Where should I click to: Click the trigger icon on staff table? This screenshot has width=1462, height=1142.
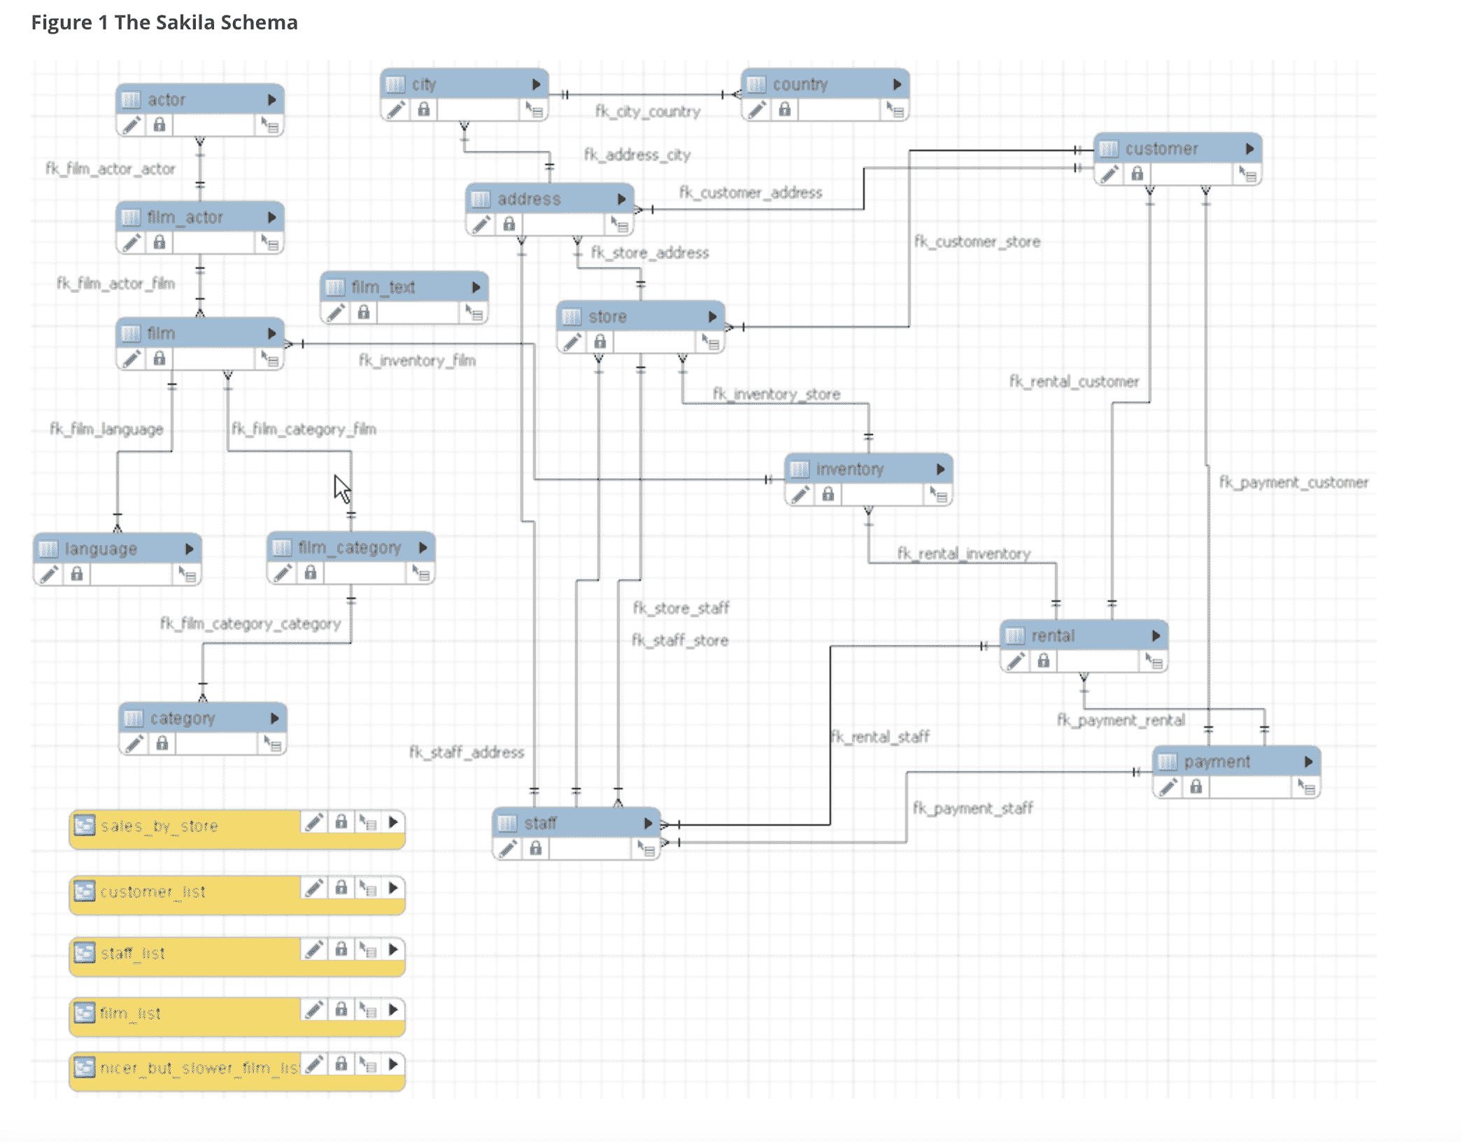click(646, 849)
